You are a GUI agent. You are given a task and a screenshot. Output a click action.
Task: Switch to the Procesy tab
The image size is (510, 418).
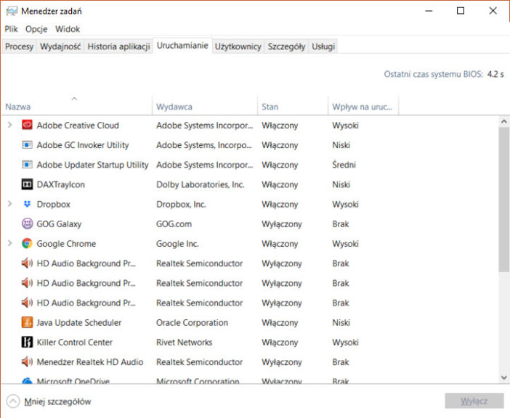[19, 46]
